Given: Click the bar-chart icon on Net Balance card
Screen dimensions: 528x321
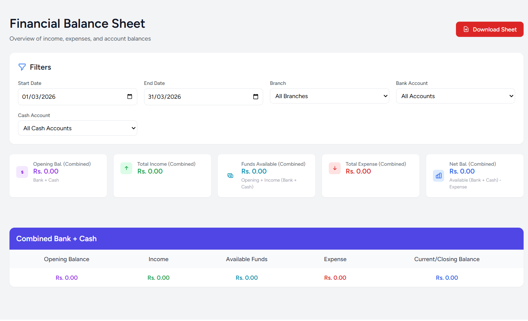Looking at the screenshot, I should click(438, 176).
